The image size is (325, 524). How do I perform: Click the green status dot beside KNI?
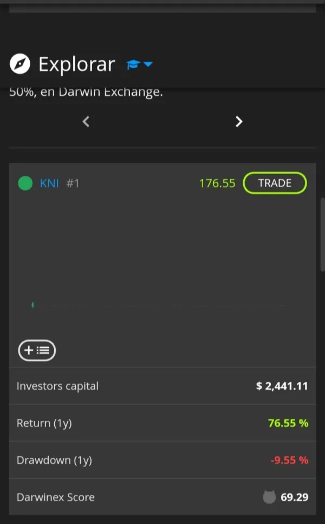(x=25, y=183)
